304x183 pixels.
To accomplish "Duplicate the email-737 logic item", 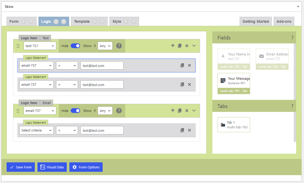I will pyautogui.click(x=180, y=111).
